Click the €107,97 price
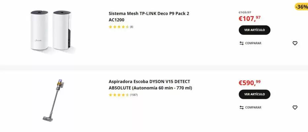Screen dimensions: 308x132 pos(249,18)
